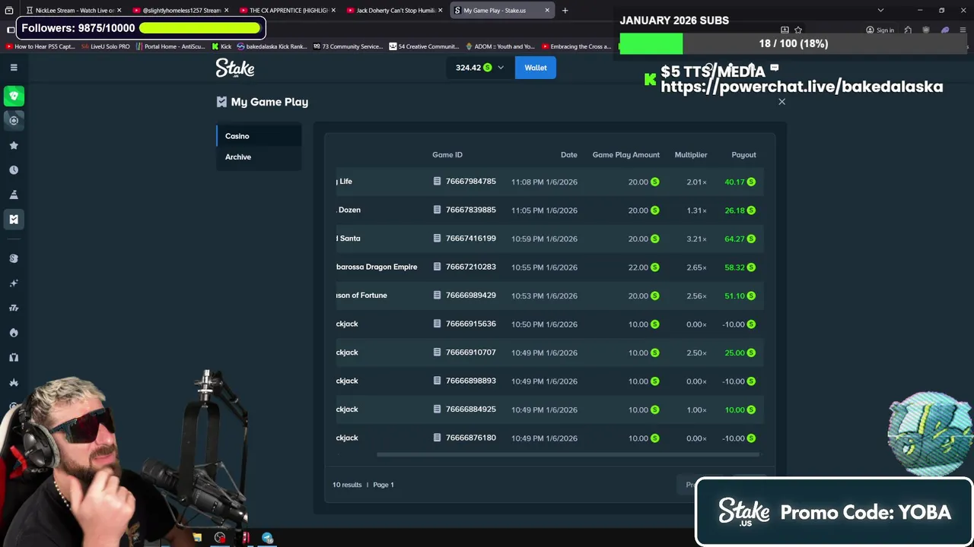Open the Slots 777 sidebar icon
This screenshot has height=547, width=974.
pos(14,308)
